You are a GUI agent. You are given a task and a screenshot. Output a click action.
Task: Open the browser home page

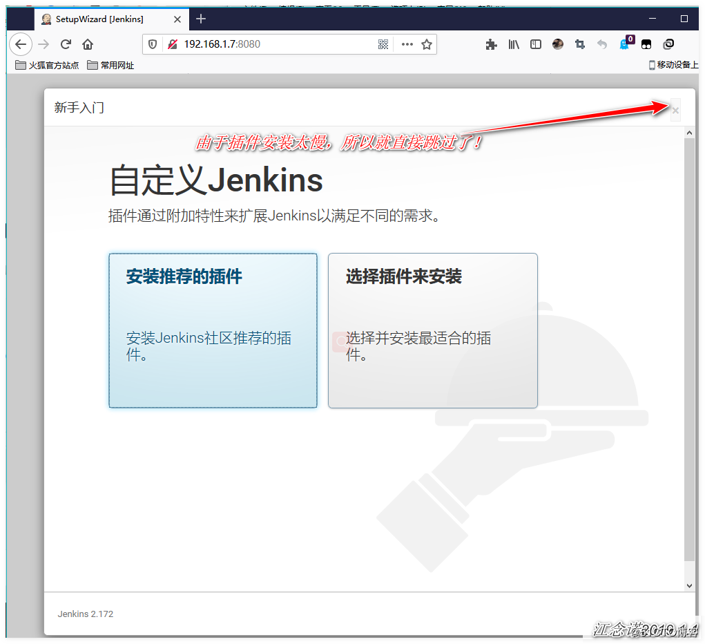point(88,44)
